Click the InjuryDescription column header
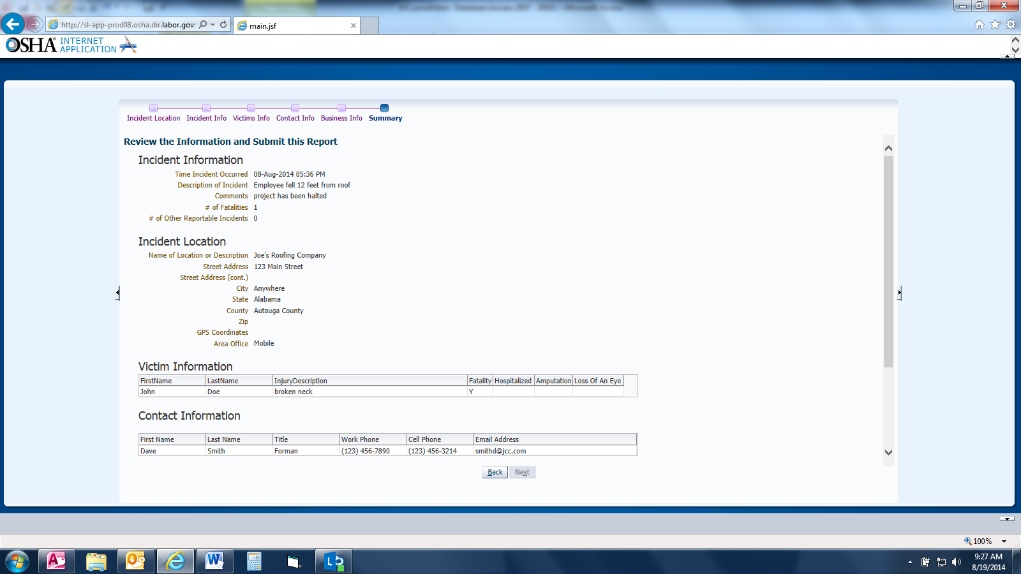This screenshot has height=574, width=1021. 370,381
